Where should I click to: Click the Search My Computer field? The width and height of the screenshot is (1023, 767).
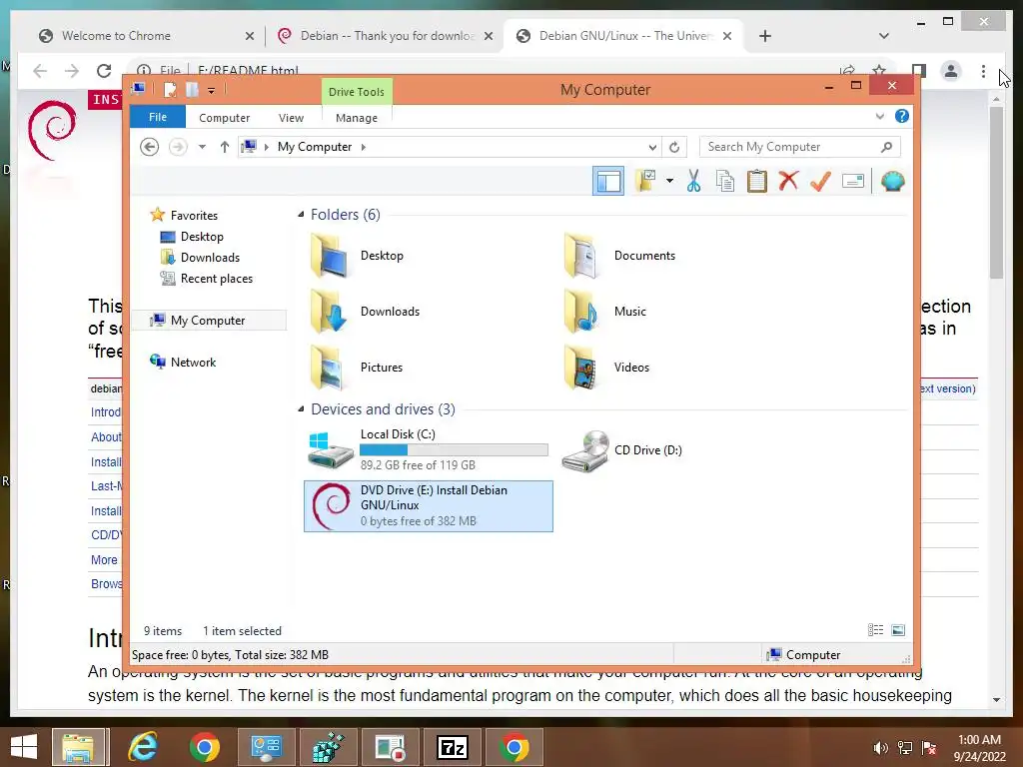(799, 147)
